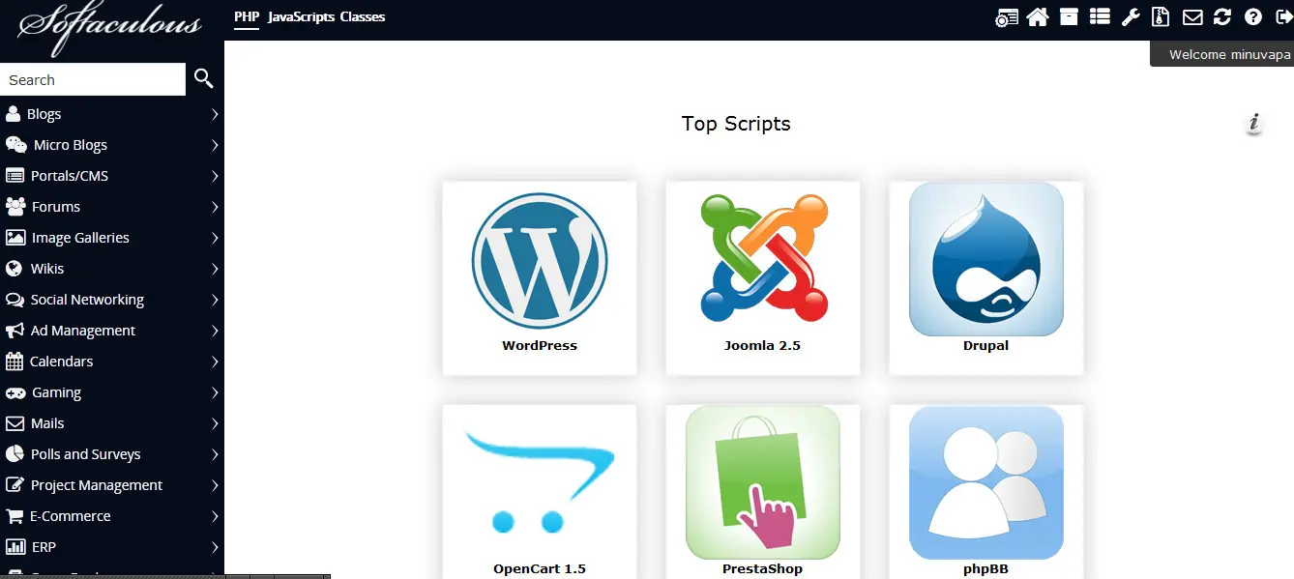Click the Project Management edit icon
Screen dimensions: 1294x579
(15, 484)
